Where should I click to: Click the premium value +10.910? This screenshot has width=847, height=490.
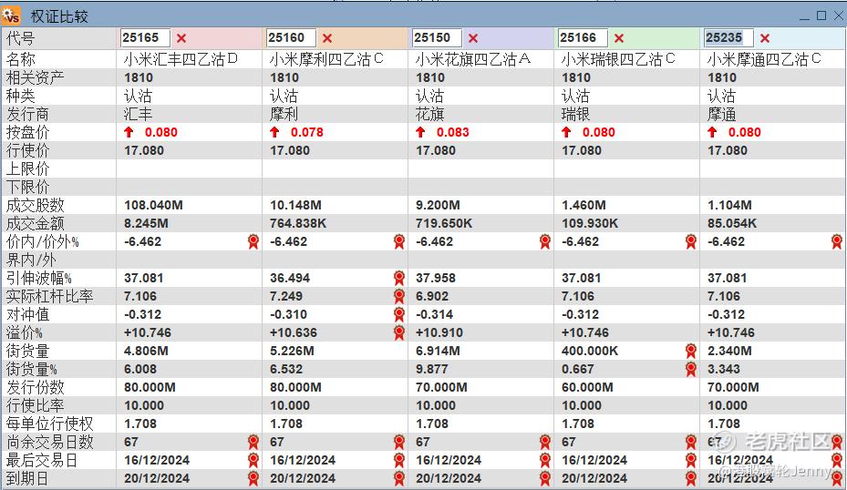click(x=439, y=333)
